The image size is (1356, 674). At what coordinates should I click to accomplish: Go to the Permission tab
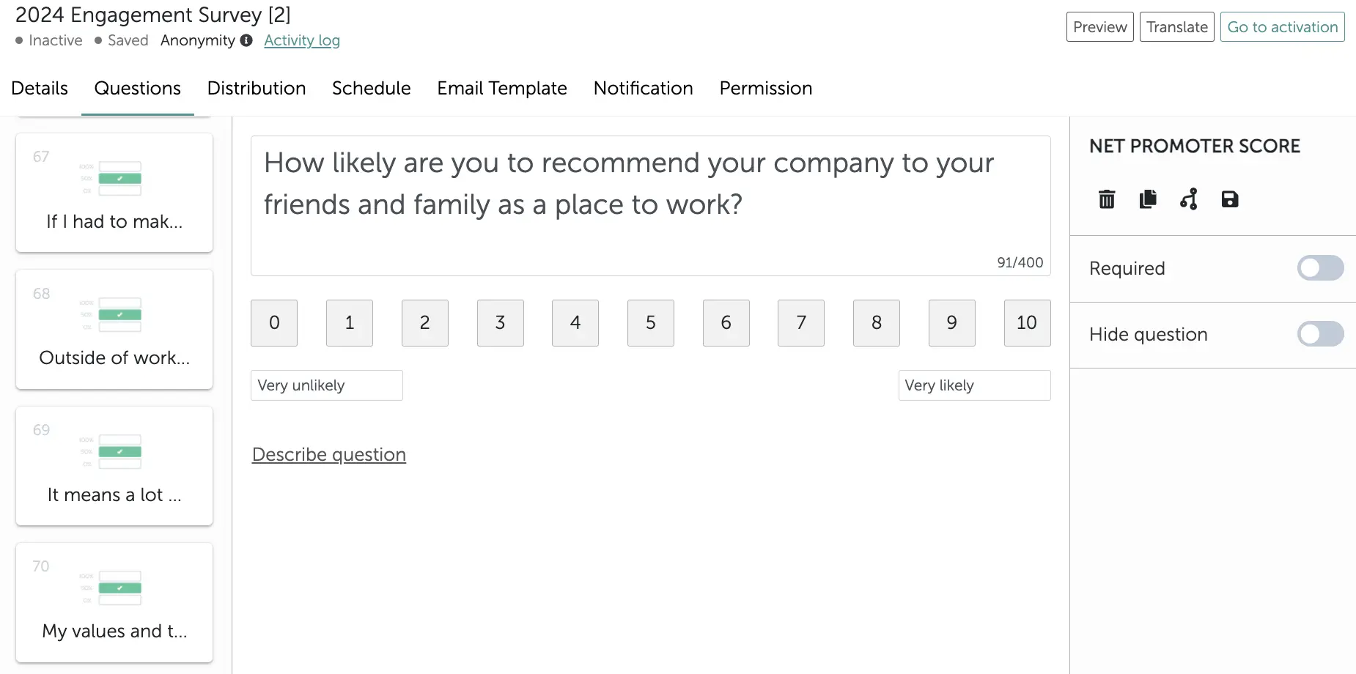click(x=765, y=88)
